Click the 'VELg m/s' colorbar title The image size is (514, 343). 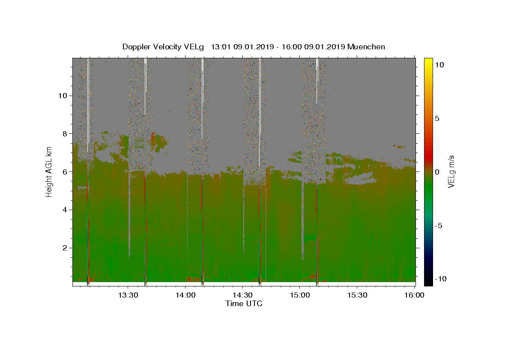tap(451, 172)
